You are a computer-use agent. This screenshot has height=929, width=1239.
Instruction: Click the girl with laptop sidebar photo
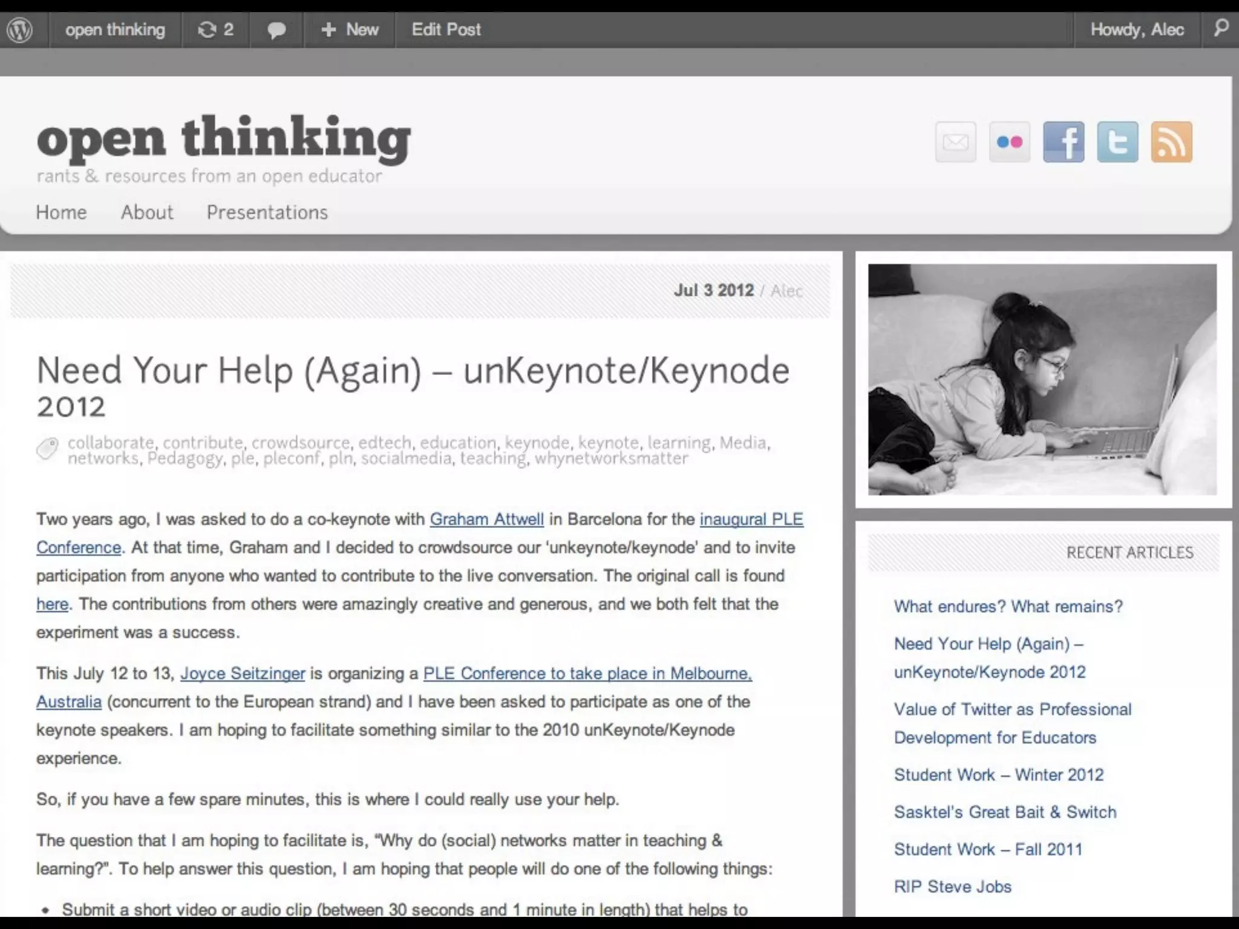1042,379
